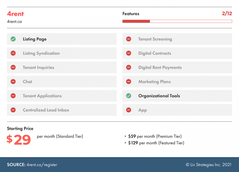Select the $129 per month Featured Tier
Screen dimensions: 239x172
point(156,143)
